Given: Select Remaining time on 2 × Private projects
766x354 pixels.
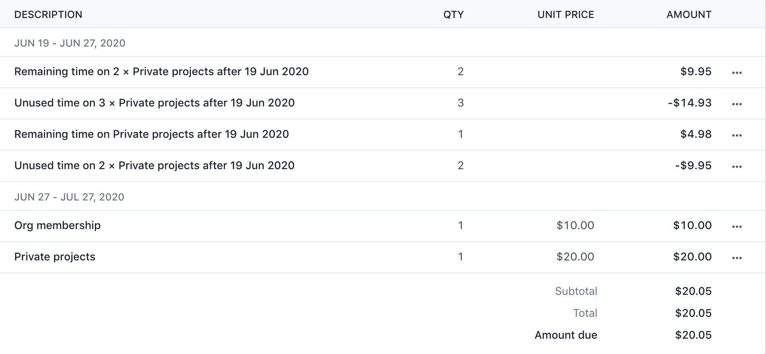Looking at the screenshot, I should point(162,72).
